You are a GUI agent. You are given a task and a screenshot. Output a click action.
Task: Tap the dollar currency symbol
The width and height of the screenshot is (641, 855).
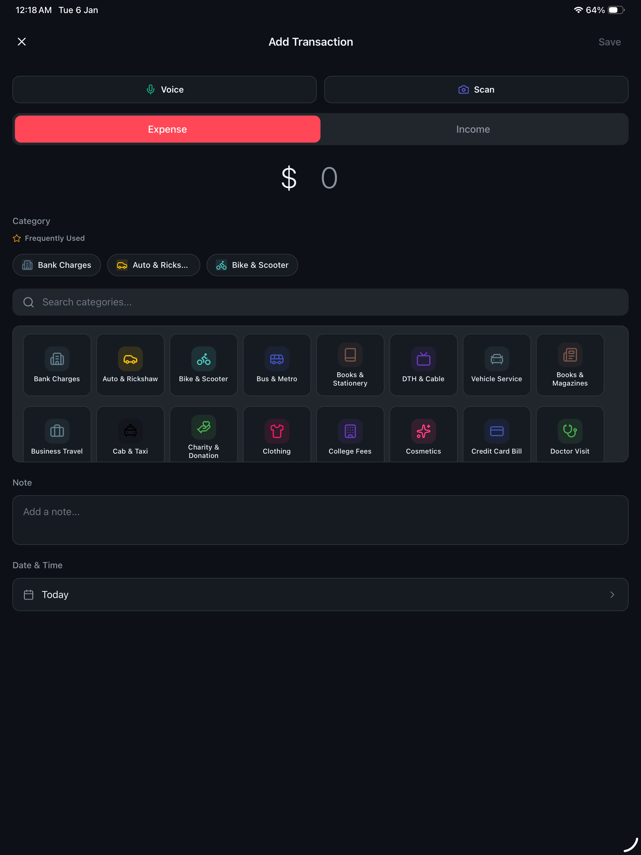click(x=289, y=178)
